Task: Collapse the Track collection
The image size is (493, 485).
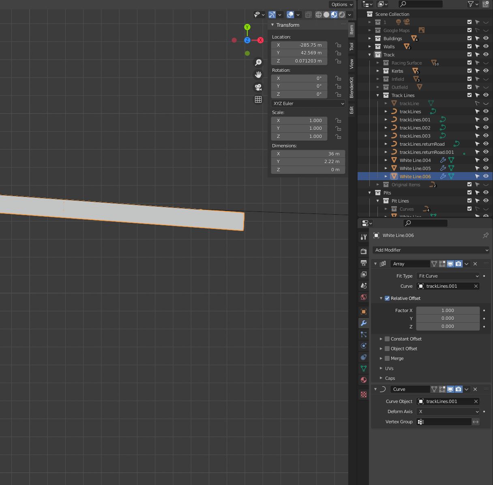Action: coord(370,55)
